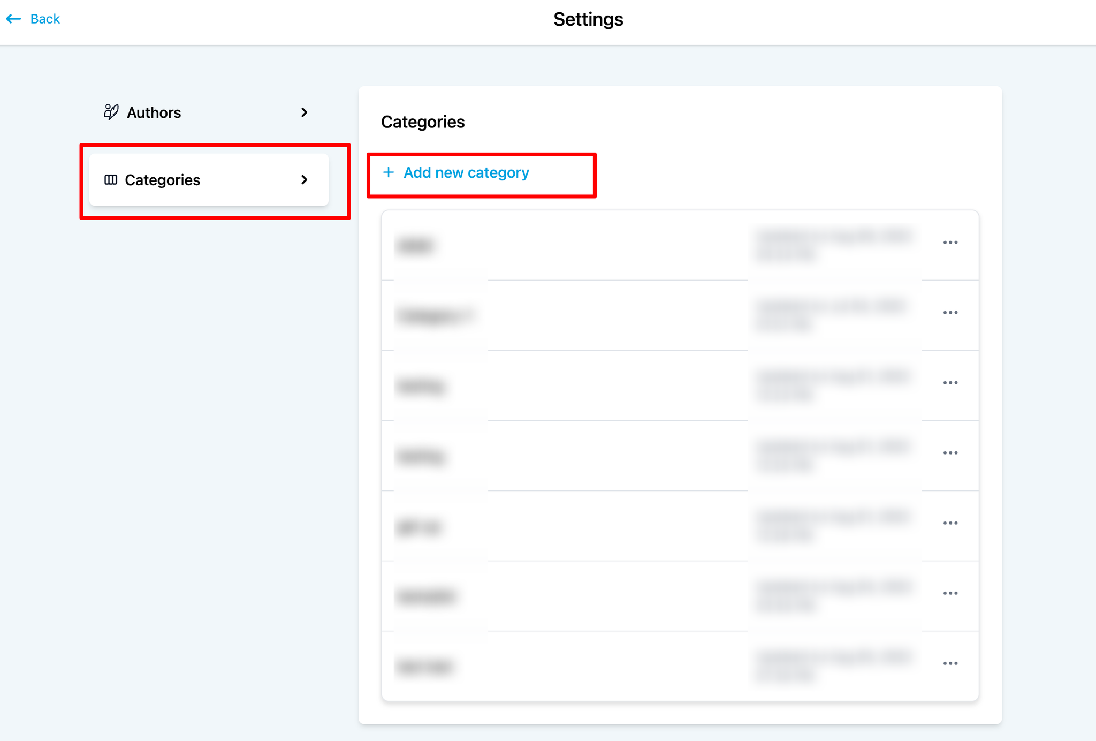1096x741 pixels.
Task: Open three-dot menu for last category row
Action: tap(950, 663)
